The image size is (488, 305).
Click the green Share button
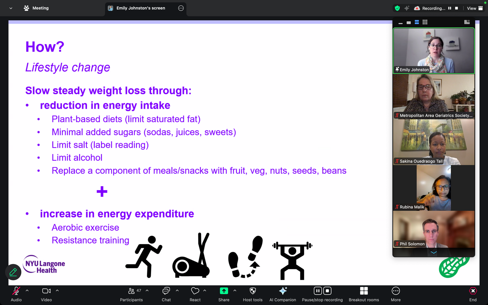click(224, 291)
